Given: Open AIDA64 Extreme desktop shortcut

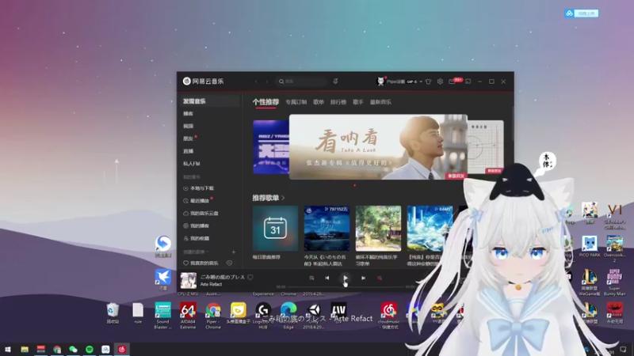Looking at the screenshot, I should (188, 316).
